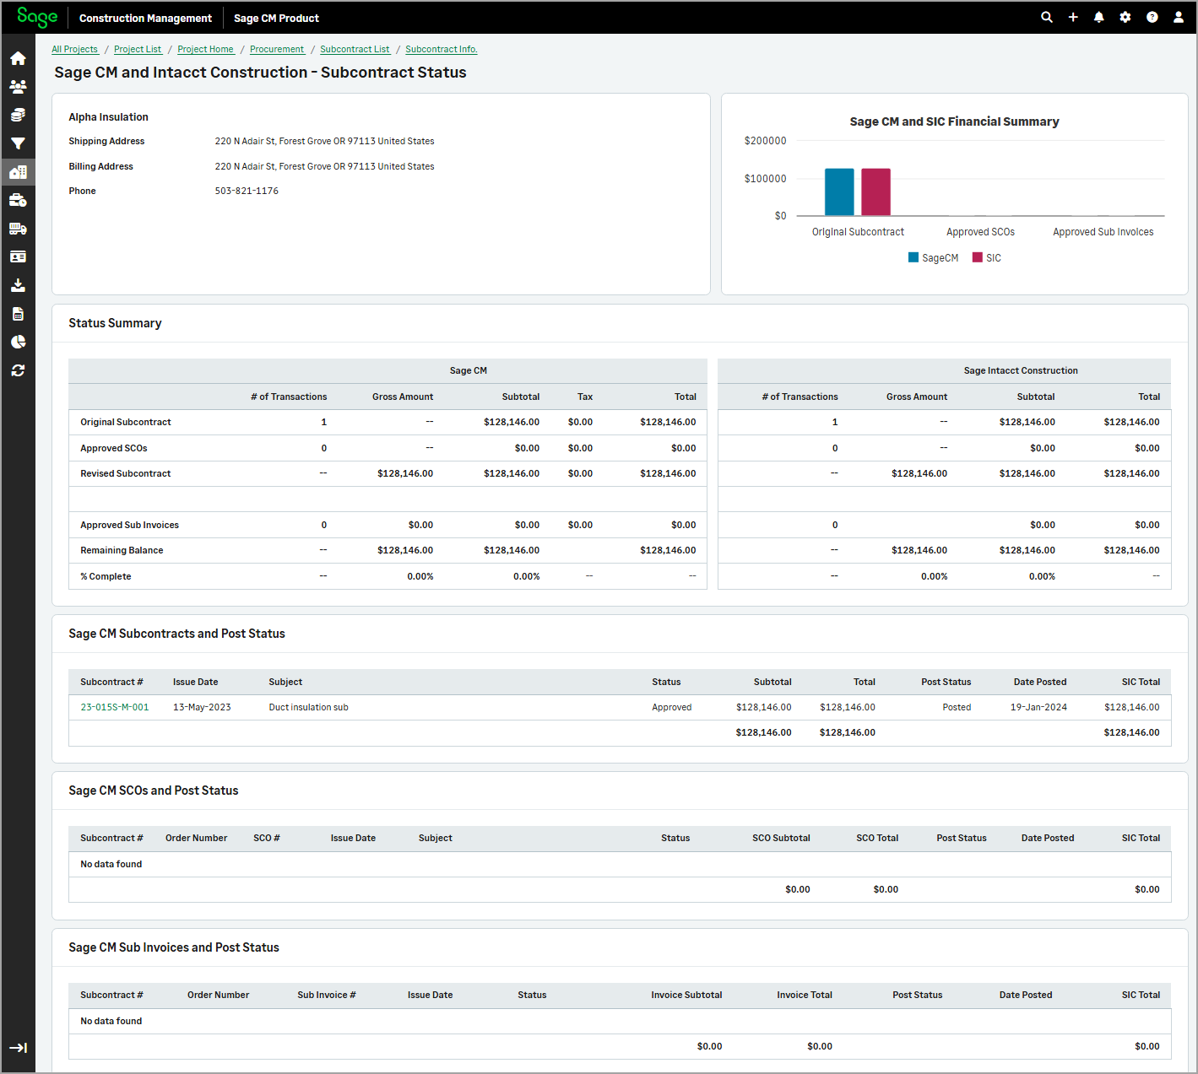The width and height of the screenshot is (1198, 1074).
Task: Click the phone number 503-821-1176
Action: tap(247, 192)
